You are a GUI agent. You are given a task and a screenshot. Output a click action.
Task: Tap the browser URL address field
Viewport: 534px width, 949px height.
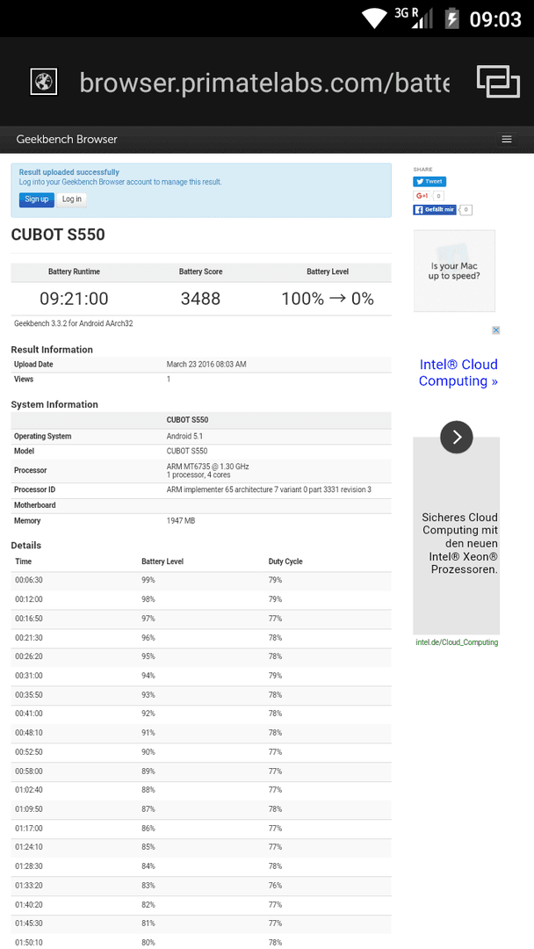264,82
